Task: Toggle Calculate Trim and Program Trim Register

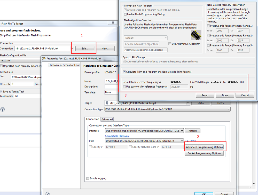Action: (x=124, y=72)
